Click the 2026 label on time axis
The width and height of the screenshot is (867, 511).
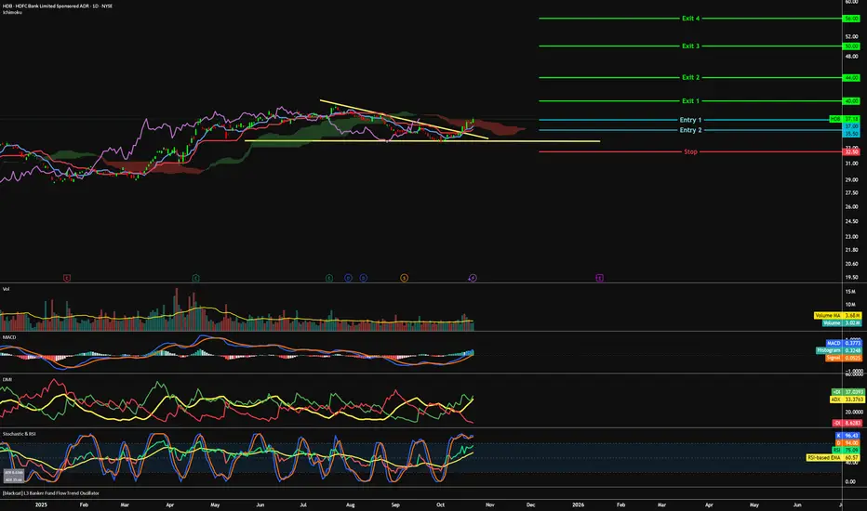click(579, 504)
